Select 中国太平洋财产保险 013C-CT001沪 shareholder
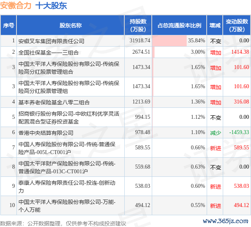251x227 pixels. (x=67, y=167)
